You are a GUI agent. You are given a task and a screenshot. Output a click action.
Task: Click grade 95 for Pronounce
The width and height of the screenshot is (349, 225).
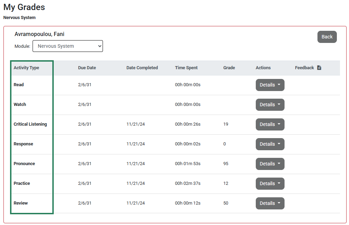tap(225, 164)
